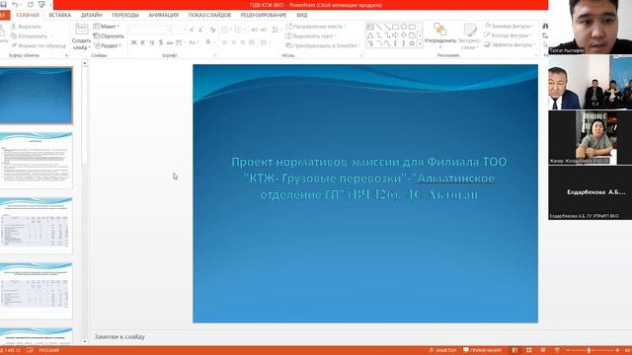Align text right in paragraph group
The image size is (632, 355).
coord(242,42)
